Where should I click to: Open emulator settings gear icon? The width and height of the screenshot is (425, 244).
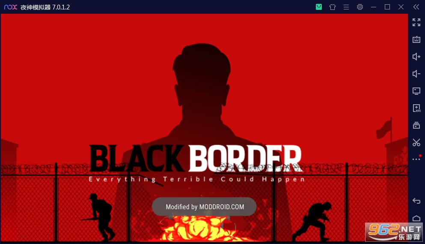click(x=360, y=7)
